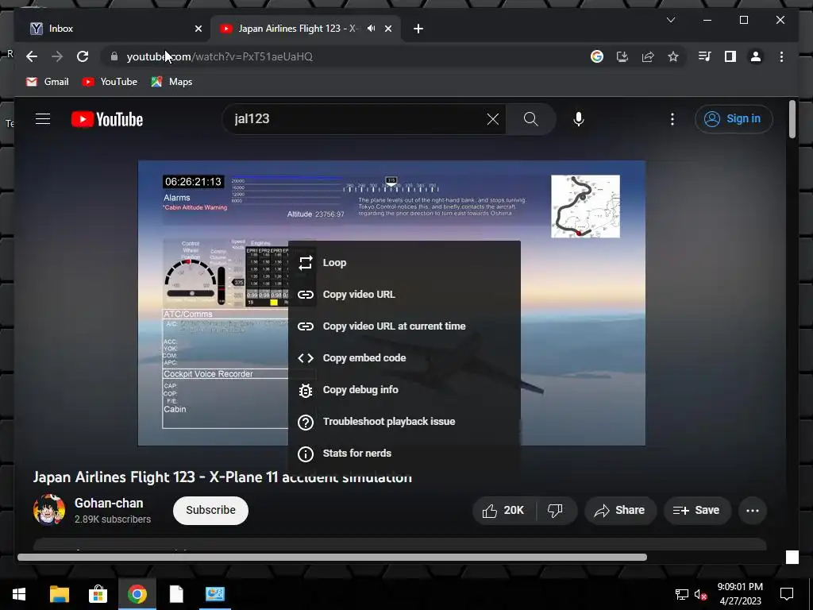The width and height of the screenshot is (813, 610).
Task: Click the Share button under video
Action: (620, 511)
